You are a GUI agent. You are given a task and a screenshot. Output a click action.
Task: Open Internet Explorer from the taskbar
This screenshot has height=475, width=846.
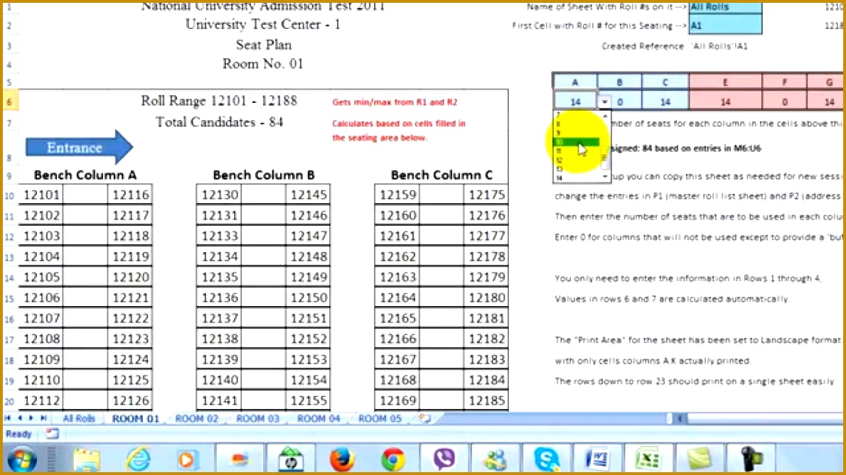139,459
